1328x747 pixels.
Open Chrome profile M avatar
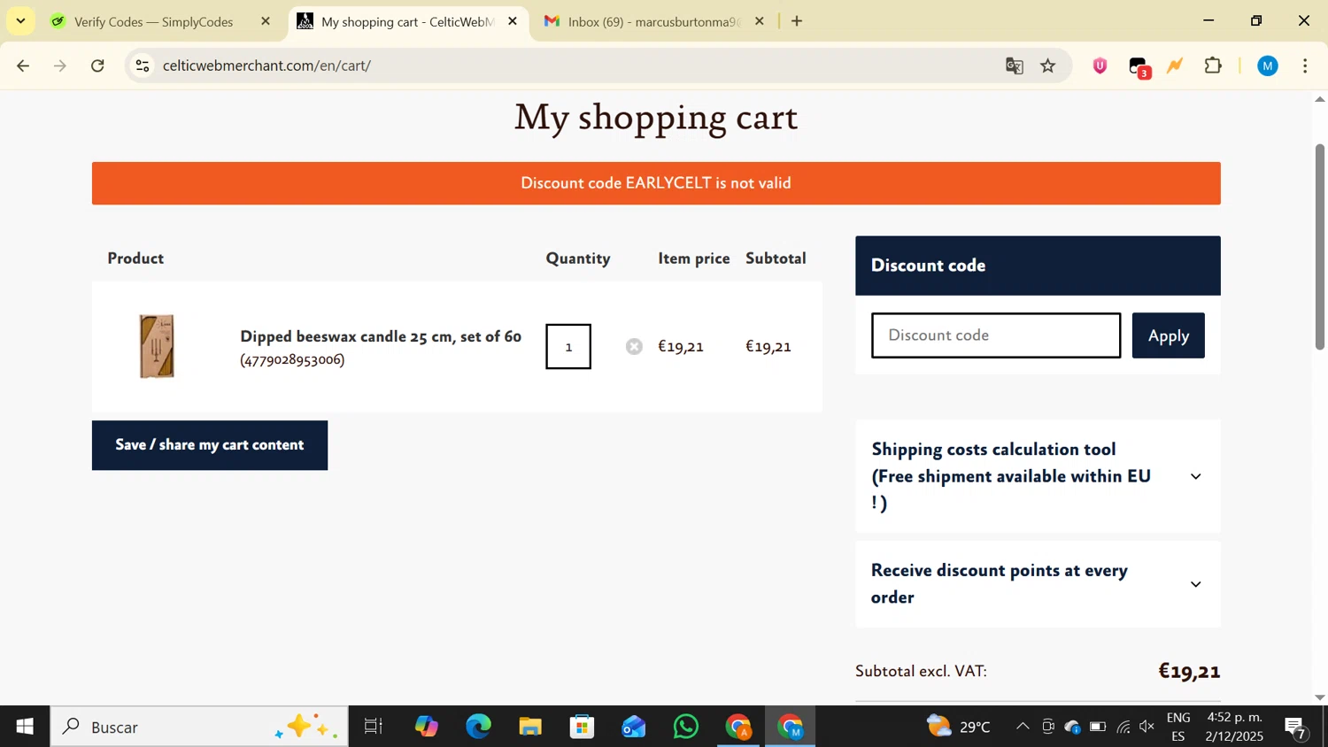pyautogui.click(x=1268, y=65)
